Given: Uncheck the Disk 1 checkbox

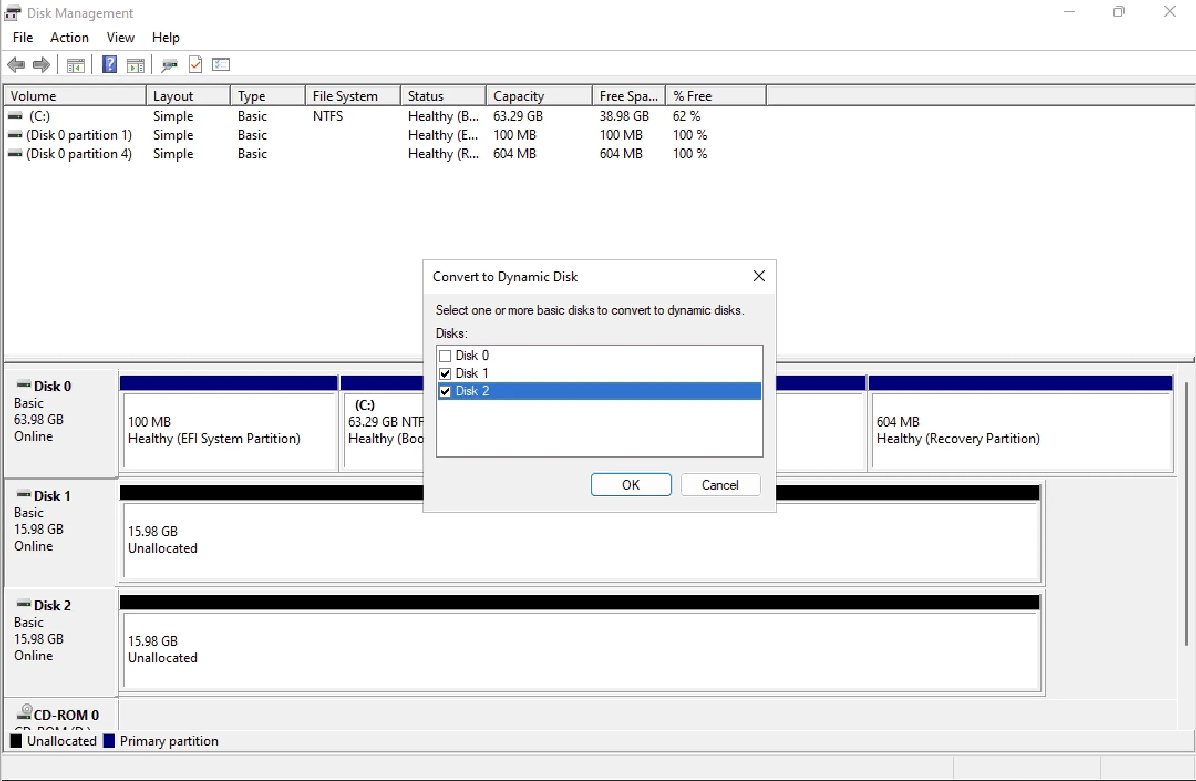Looking at the screenshot, I should click(x=445, y=373).
